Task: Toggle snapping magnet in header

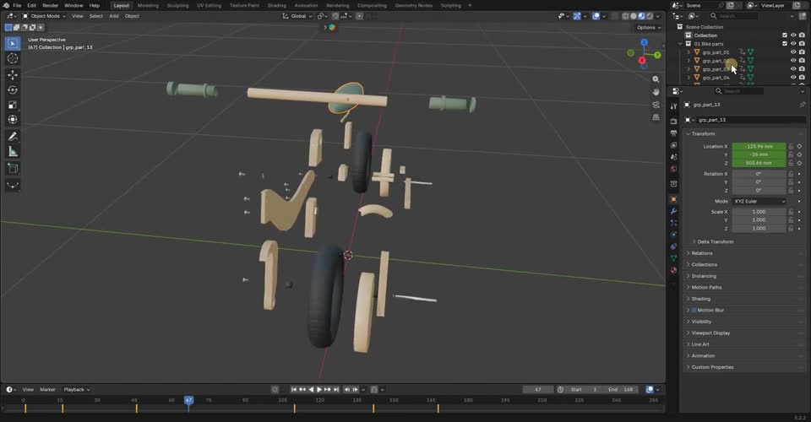Action: point(335,16)
